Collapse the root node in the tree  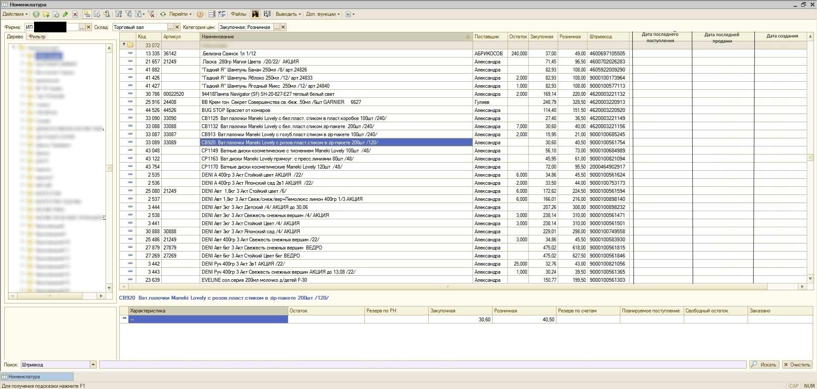[x=14, y=47]
